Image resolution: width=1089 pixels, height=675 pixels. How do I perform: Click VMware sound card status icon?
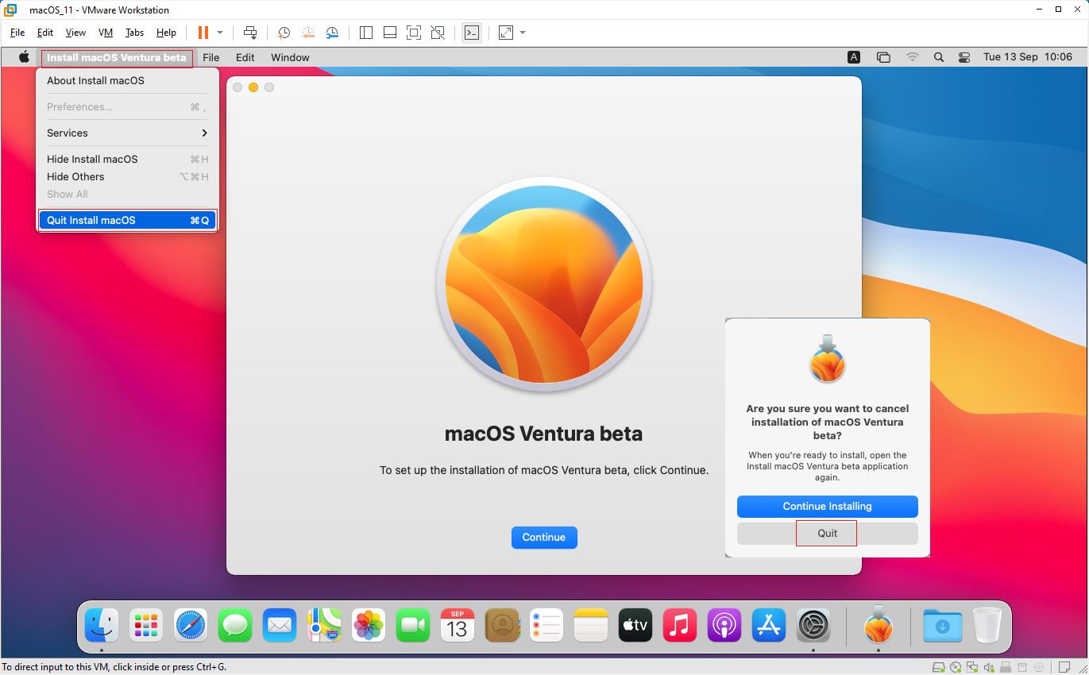point(989,667)
